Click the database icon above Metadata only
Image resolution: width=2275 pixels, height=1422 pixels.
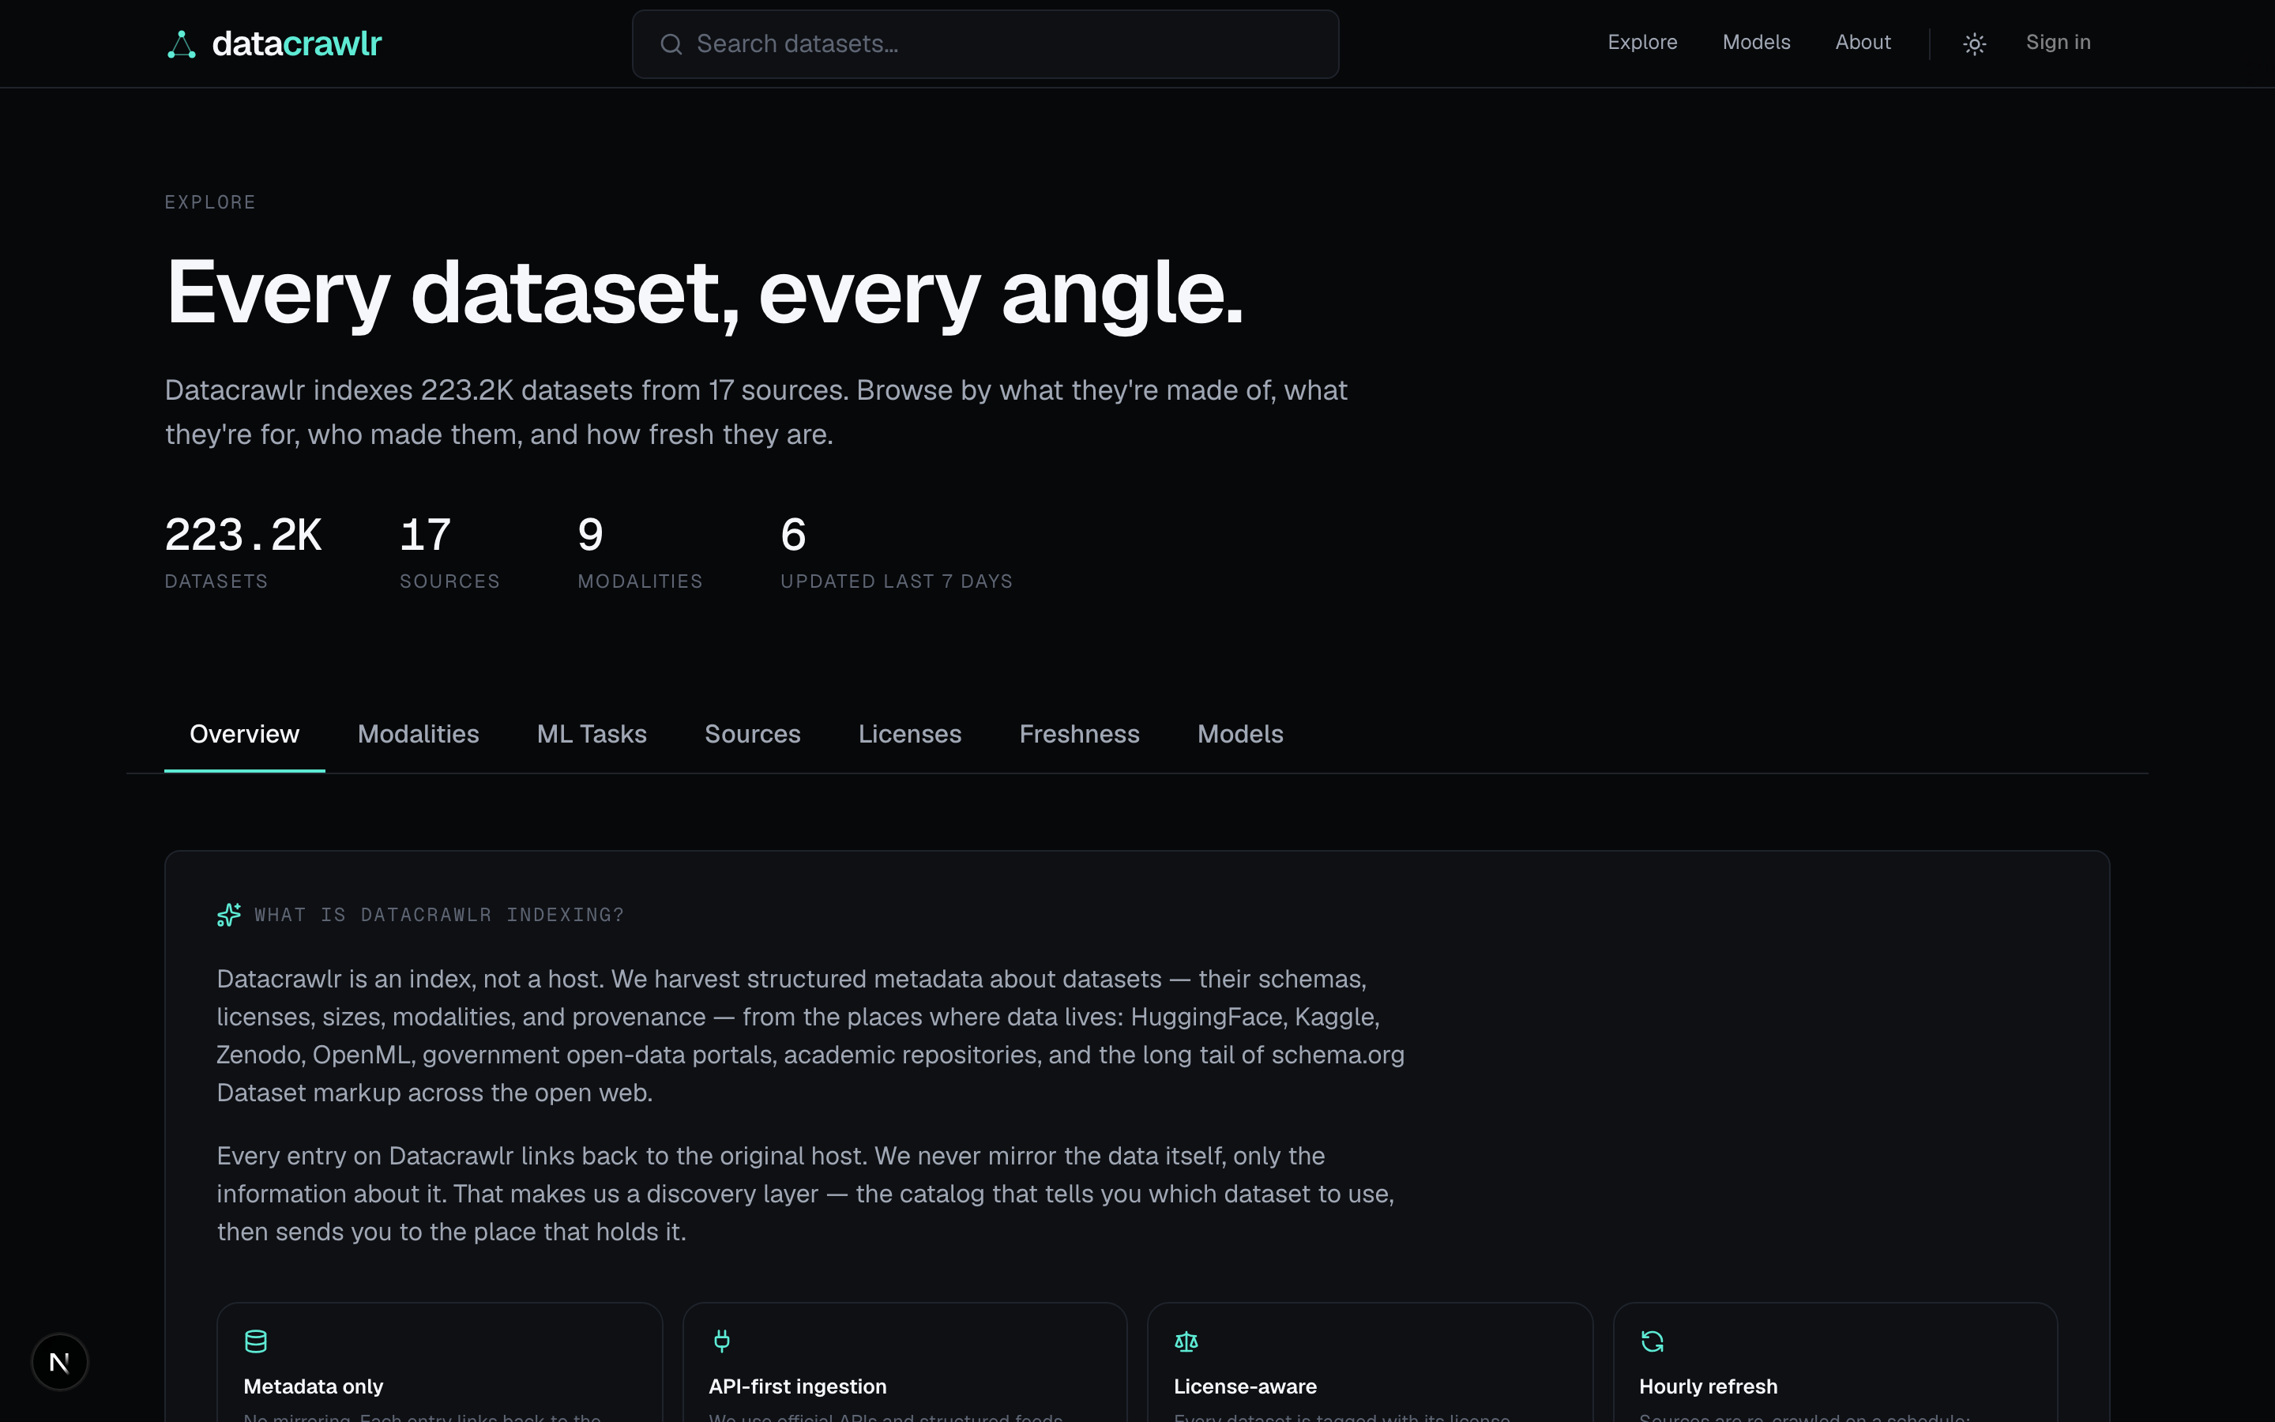(256, 1341)
